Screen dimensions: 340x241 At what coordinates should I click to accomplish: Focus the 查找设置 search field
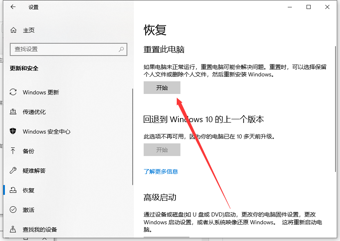(69, 49)
